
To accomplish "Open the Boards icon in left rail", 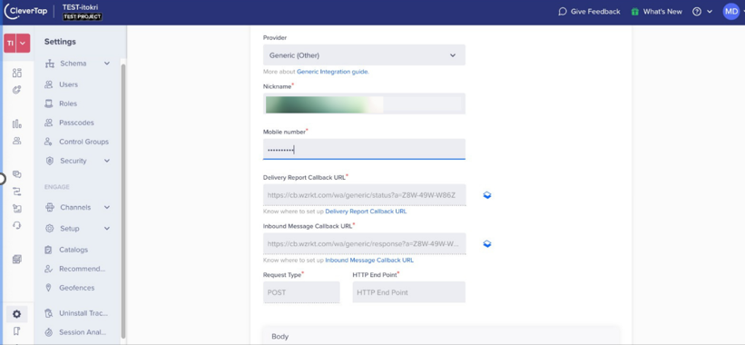I will [x=17, y=73].
